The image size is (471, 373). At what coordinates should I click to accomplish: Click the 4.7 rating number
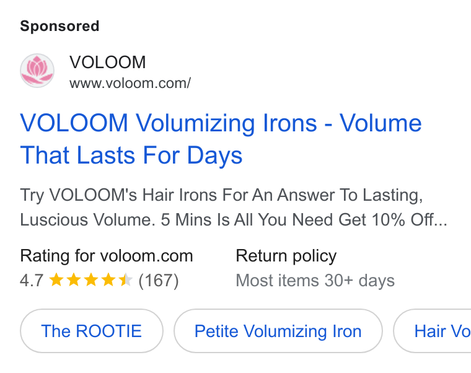(x=32, y=281)
